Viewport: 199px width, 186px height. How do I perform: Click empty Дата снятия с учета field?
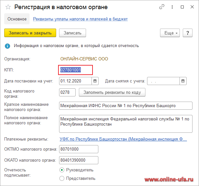[x=164, y=81]
